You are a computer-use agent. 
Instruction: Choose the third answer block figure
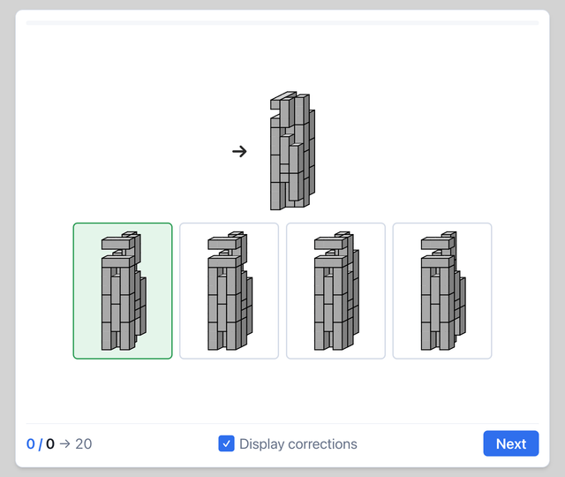pos(335,291)
